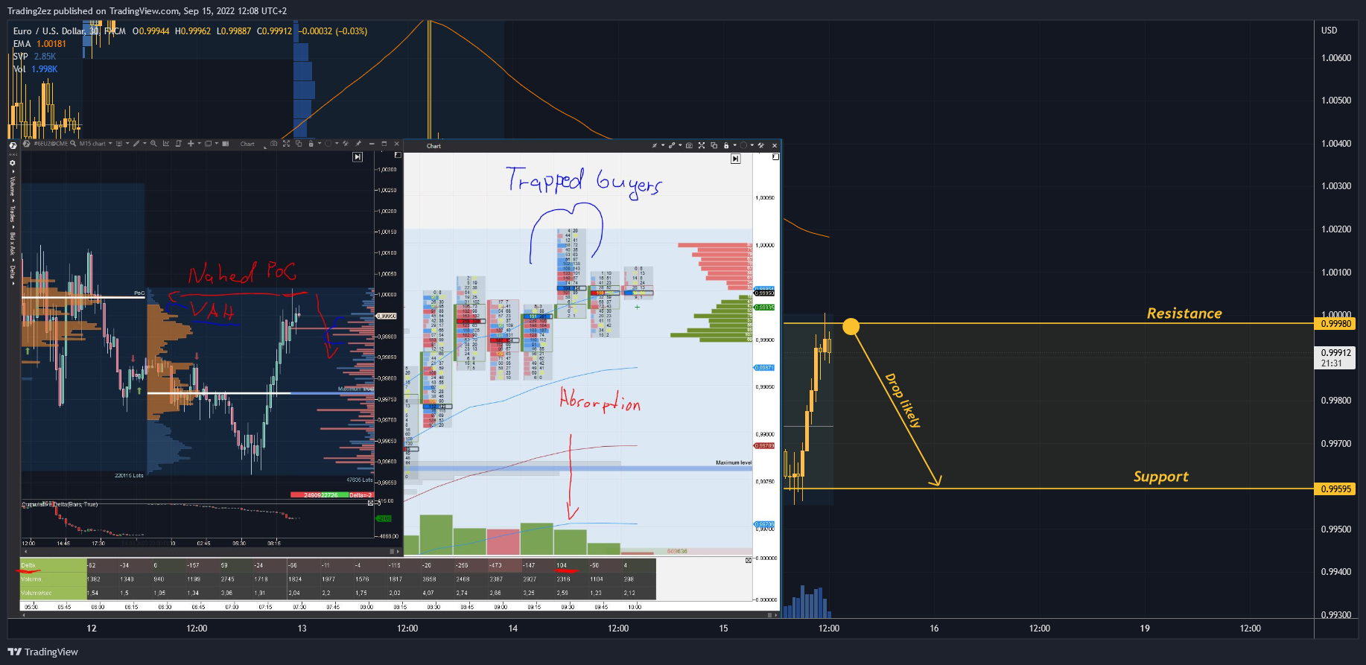This screenshot has height=665, width=1366.
Task: Click the scroll-to-last-bar button in the left chart
Action: [x=358, y=157]
